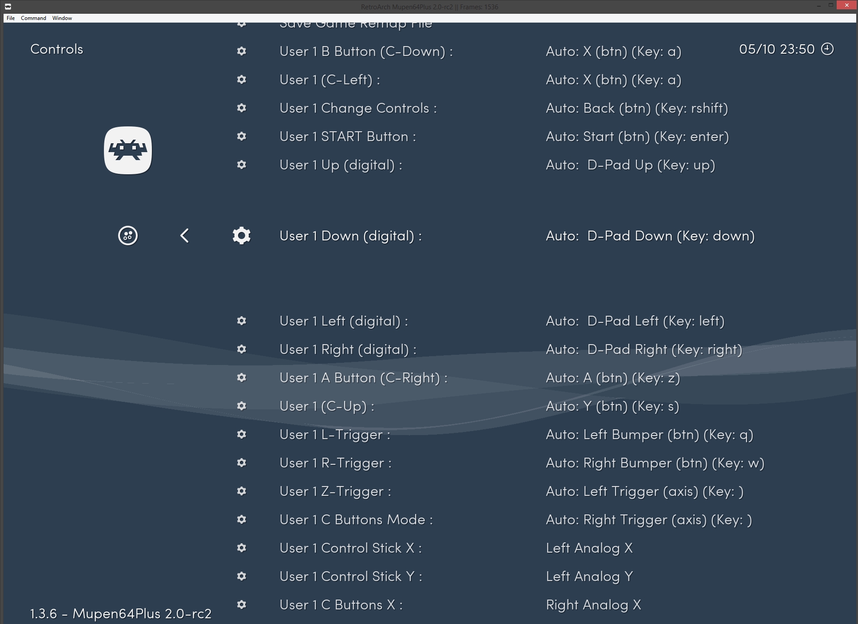Click value 'Auto: Left Trigger (axis) (Key: )'

click(644, 492)
